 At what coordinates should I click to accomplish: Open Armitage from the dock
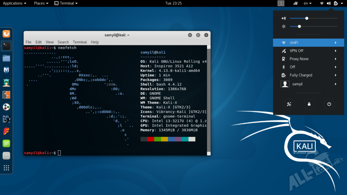pyautogui.click(x=6, y=82)
